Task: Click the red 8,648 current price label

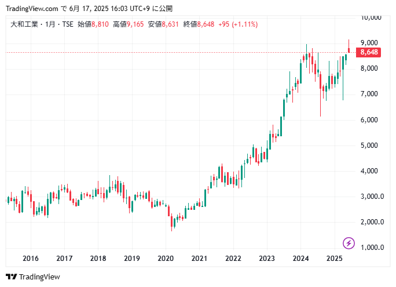Action: 368,52
